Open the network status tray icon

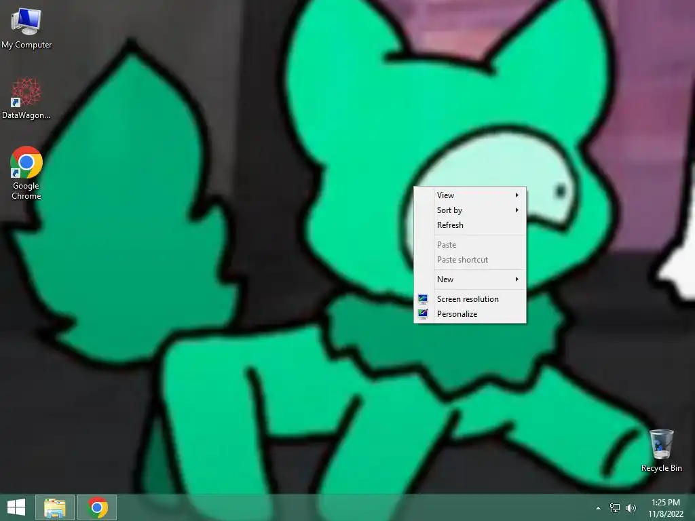[x=615, y=508]
